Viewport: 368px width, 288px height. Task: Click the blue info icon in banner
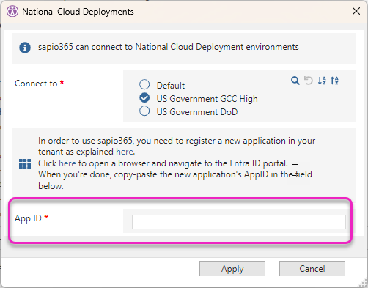coord(25,48)
